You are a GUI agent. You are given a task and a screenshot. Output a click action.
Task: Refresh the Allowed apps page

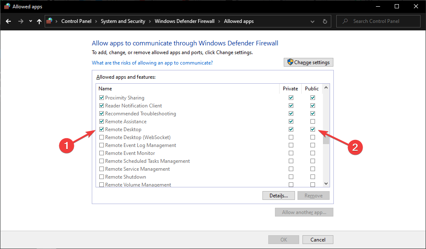tap(325, 21)
